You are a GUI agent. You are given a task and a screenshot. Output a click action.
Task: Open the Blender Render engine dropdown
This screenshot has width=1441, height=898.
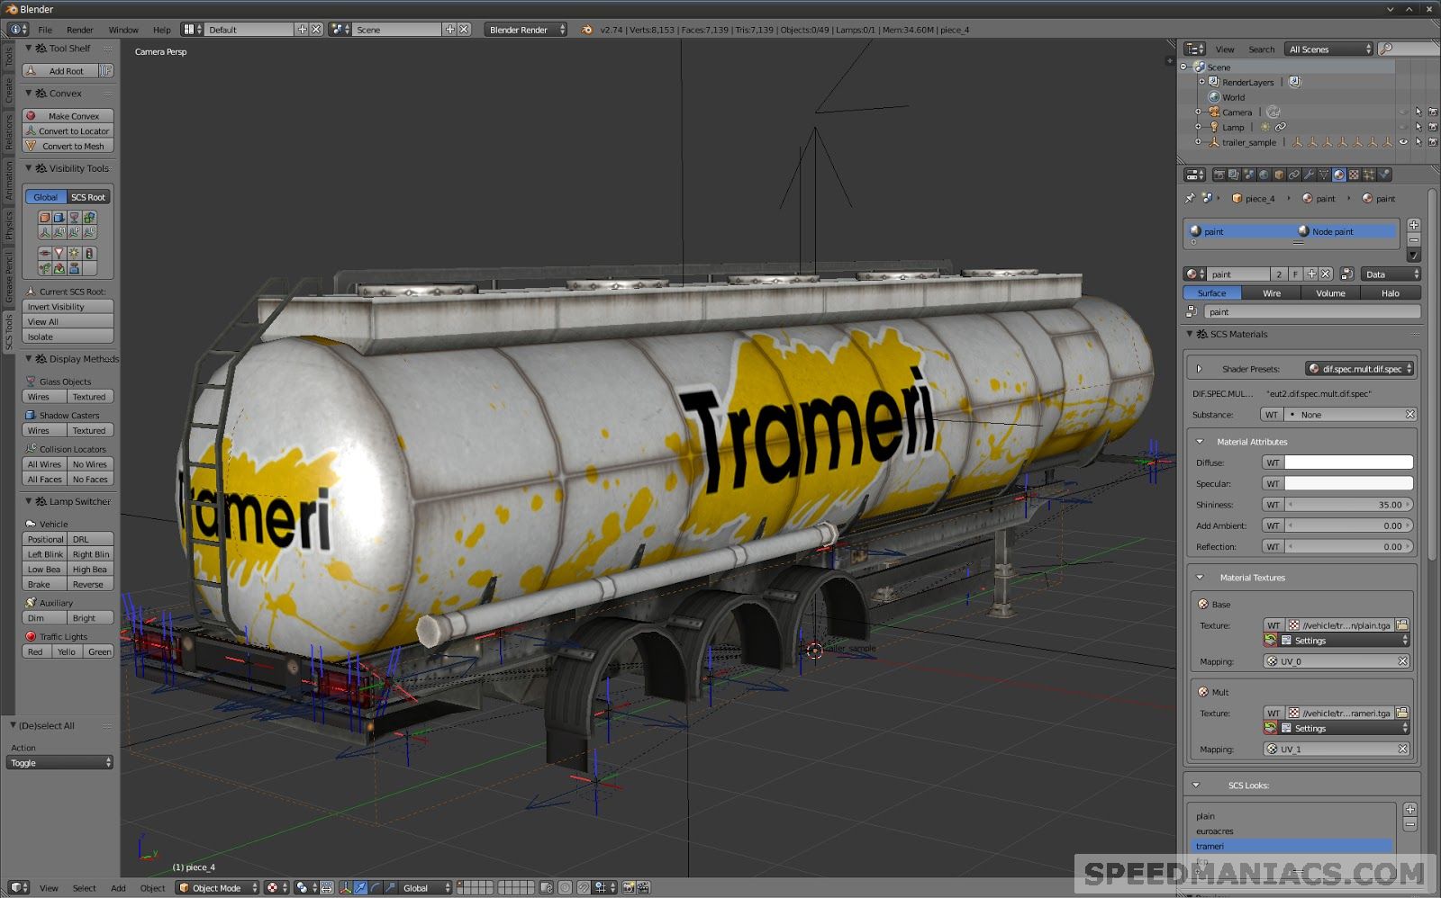526,30
